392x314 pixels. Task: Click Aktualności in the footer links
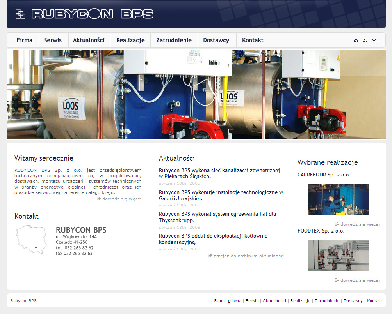pyautogui.click(x=274, y=300)
